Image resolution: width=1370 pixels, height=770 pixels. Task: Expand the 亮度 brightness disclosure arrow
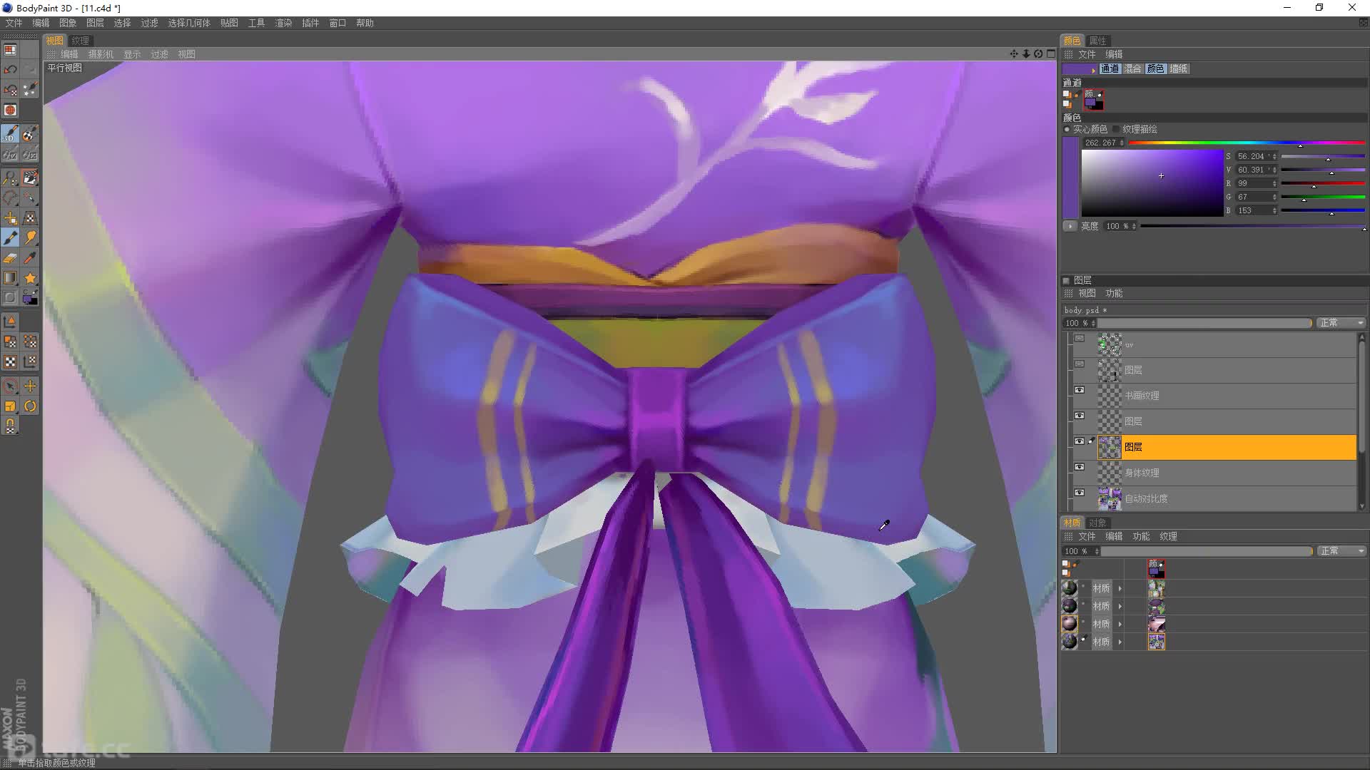[1070, 226]
